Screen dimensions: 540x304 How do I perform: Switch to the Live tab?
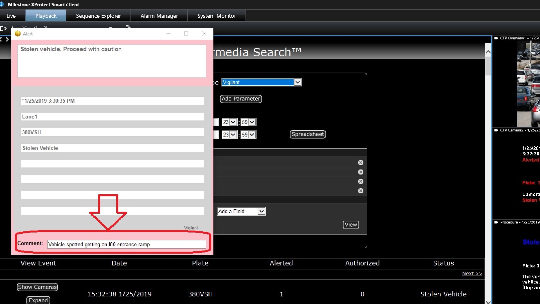coord(11,16)
